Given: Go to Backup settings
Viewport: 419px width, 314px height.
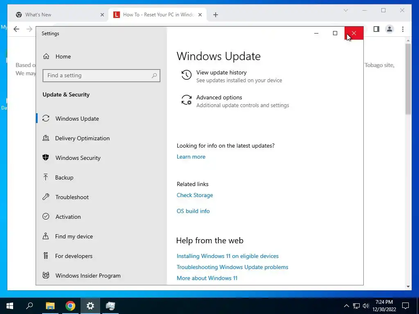Looking at the screenshot, I should tap(101, 177).
